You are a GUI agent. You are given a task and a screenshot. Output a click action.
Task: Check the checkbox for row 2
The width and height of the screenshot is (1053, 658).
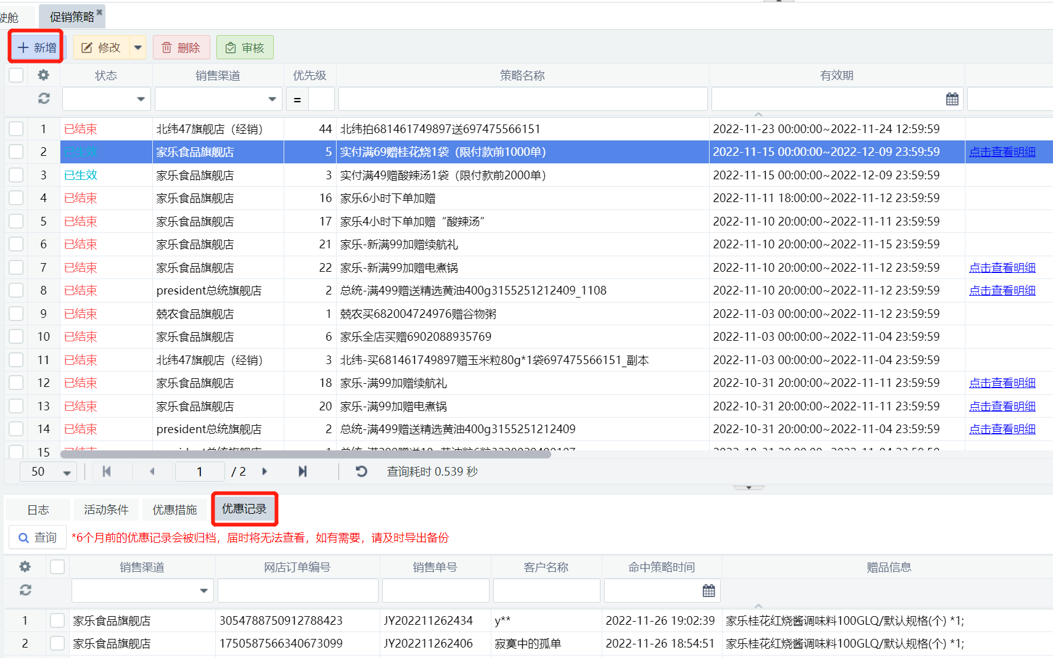17,152
